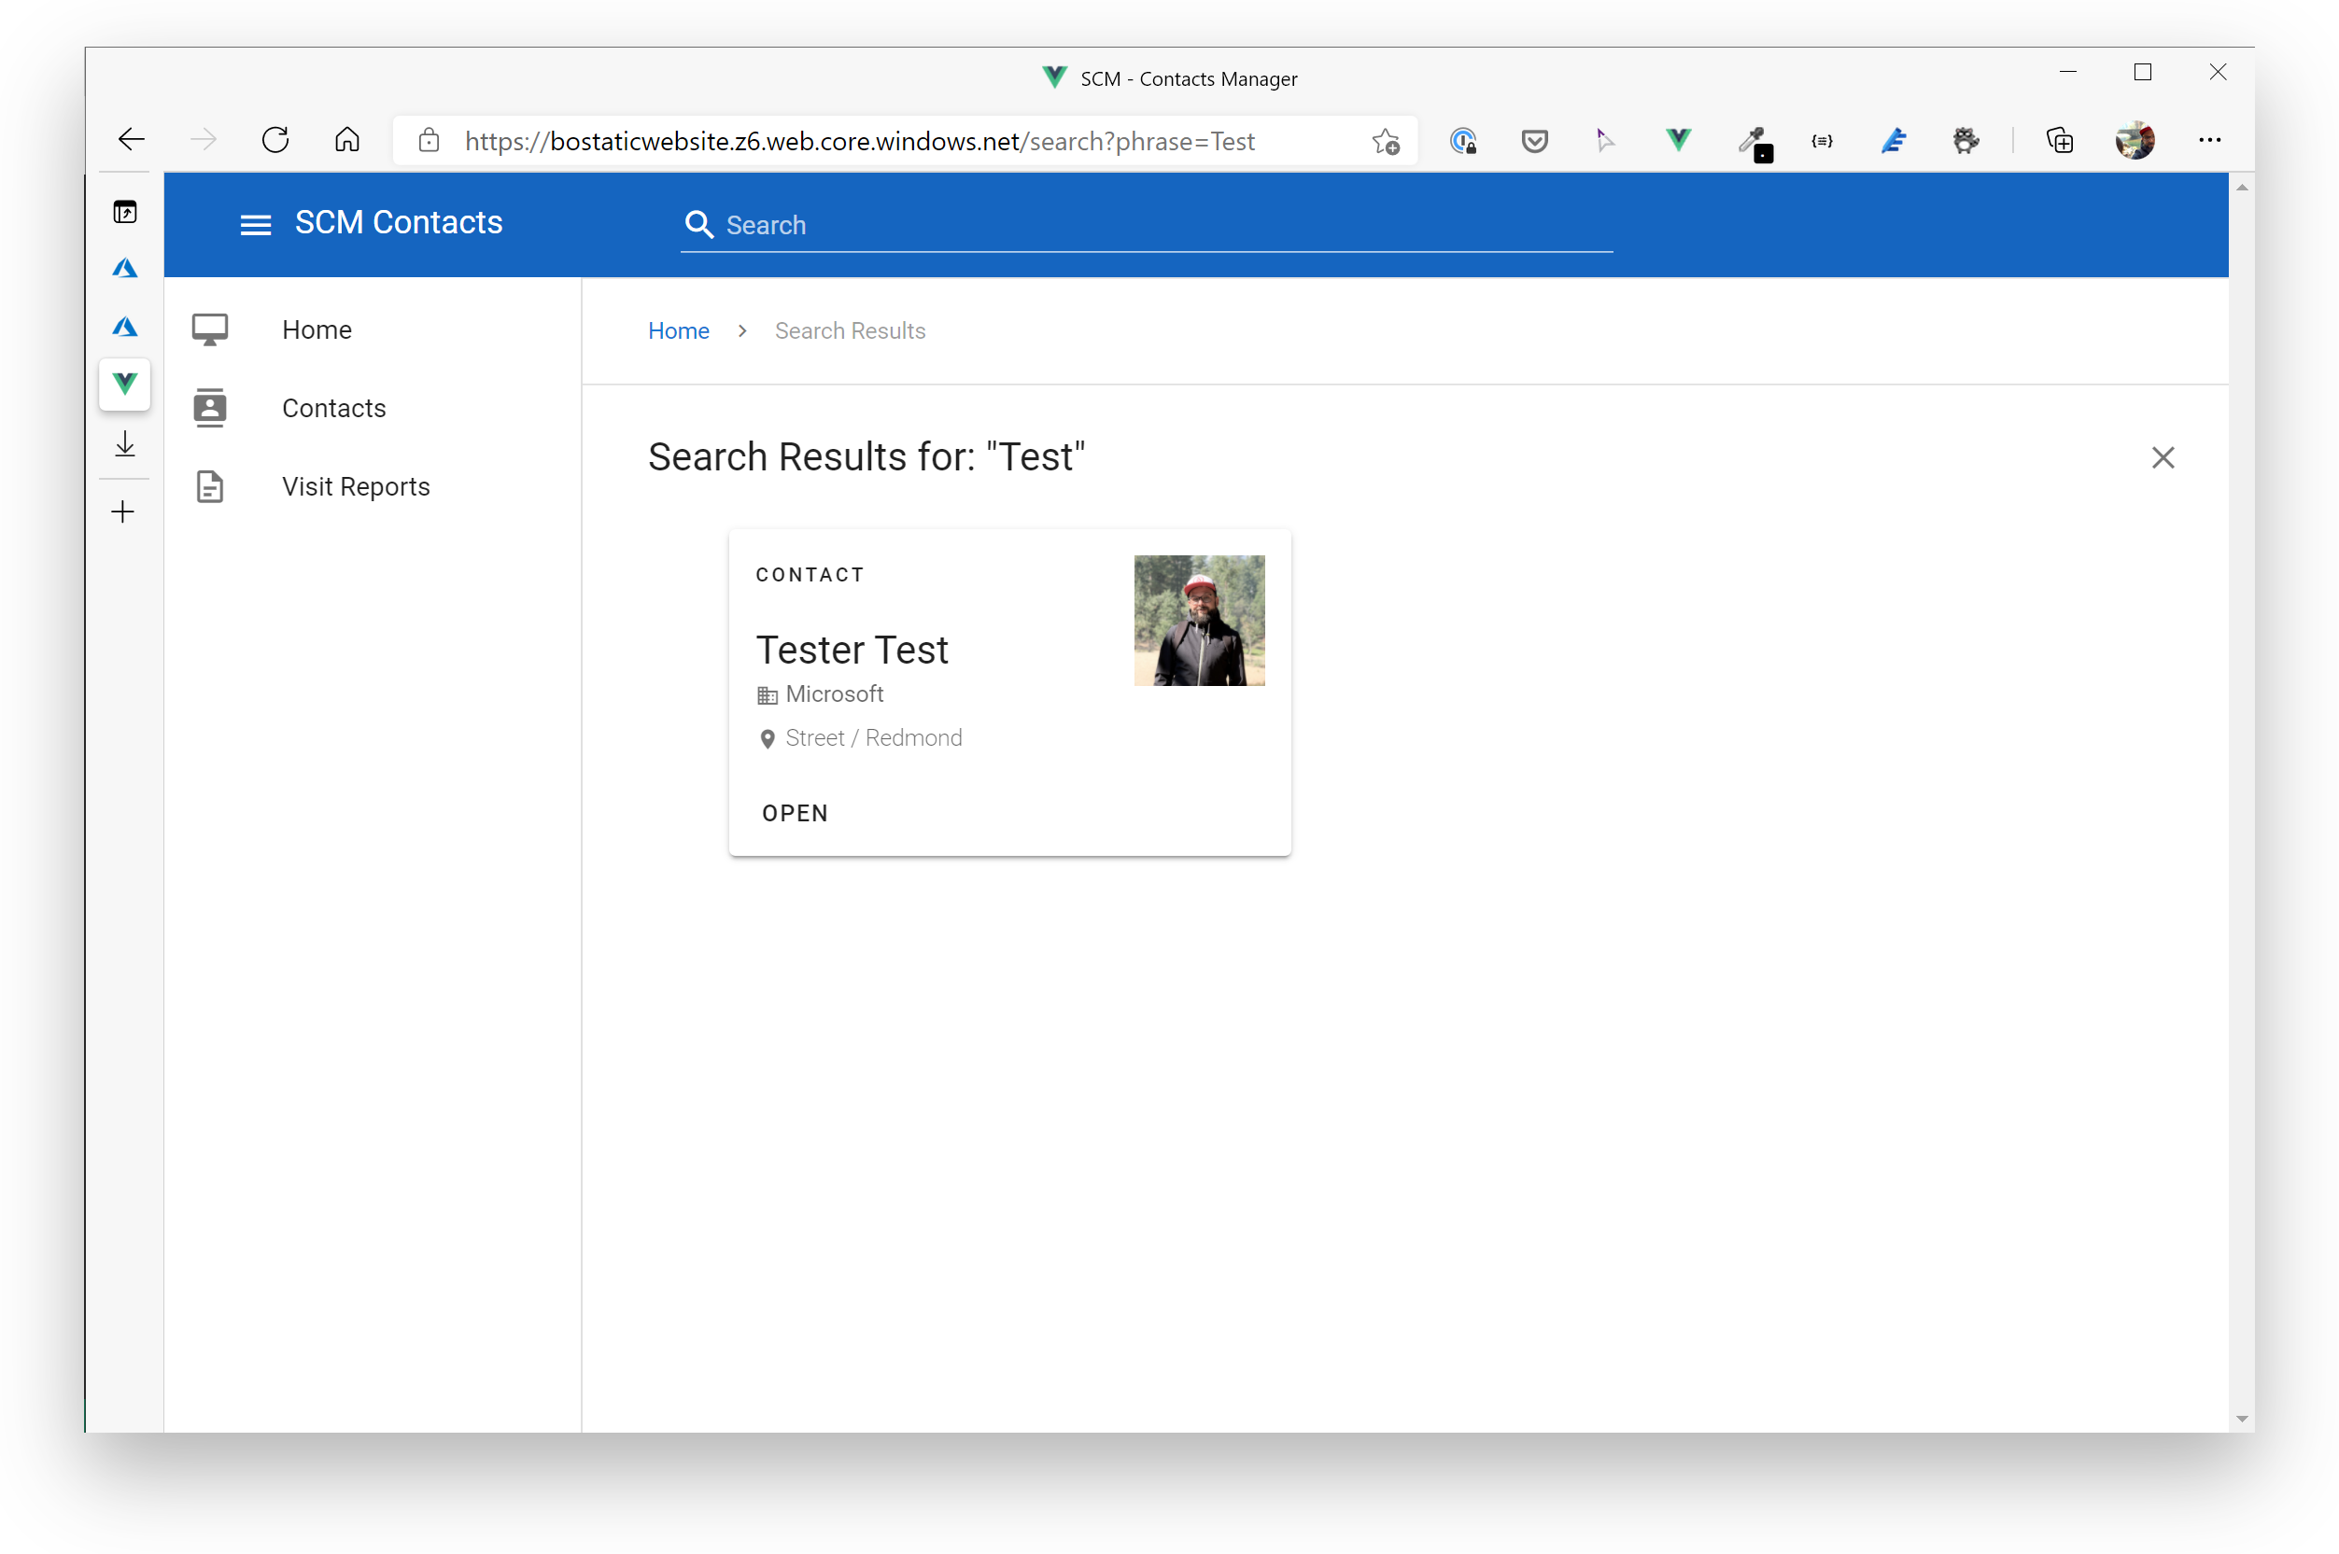The width and height of the screenshot is (2339, 1554).
Task: Click the Home breadcrumb link
Action: pos(679,329)
